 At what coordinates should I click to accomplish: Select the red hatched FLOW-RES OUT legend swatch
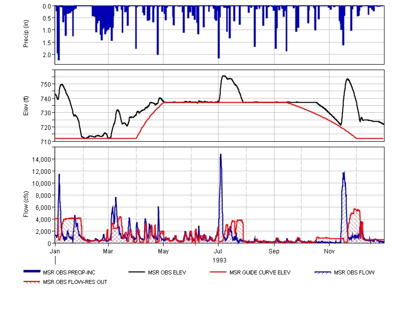pyautogui.click(x=32, y=282)
